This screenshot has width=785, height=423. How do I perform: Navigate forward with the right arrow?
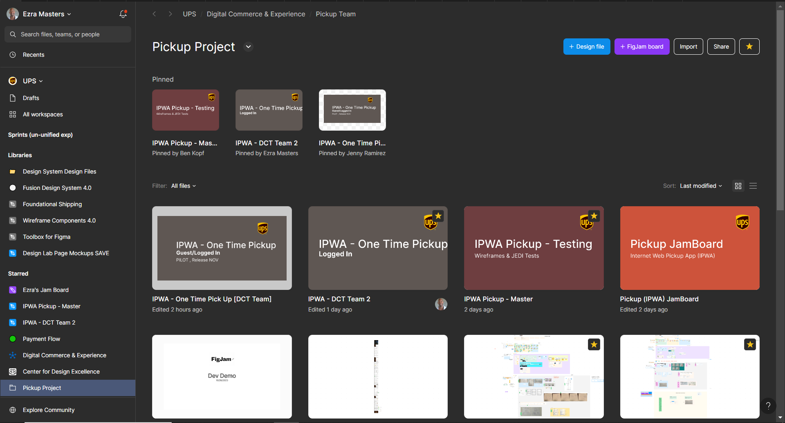tap(170, 14)
